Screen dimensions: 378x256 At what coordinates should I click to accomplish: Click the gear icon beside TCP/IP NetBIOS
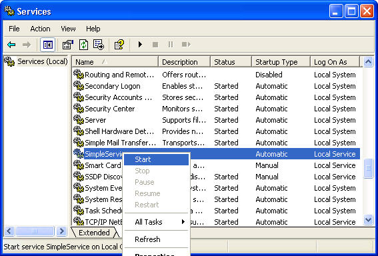(x=79, y=221)
